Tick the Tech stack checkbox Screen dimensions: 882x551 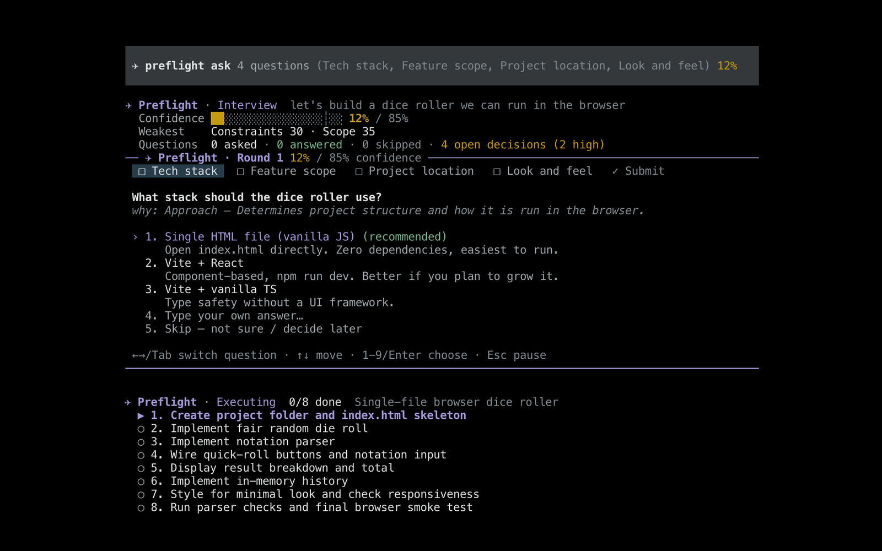(x=142, y=171)
